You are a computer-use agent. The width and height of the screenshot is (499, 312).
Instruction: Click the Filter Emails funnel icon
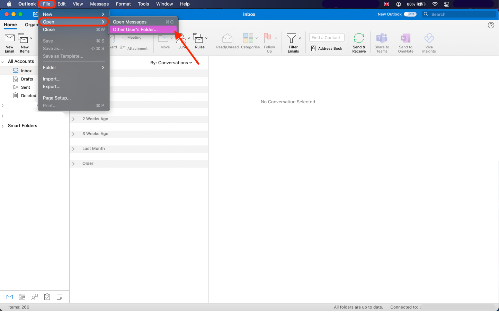point(291,38)
